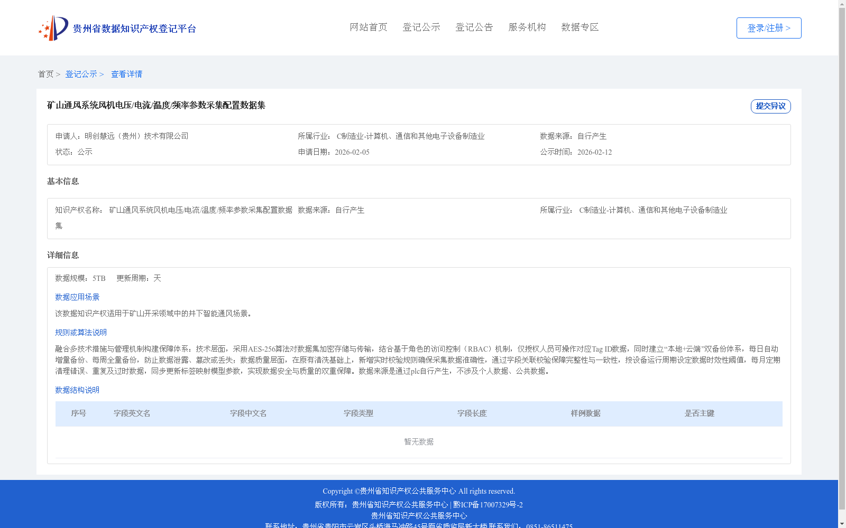The width and height of the screenshot is (846, 528).
Task: Click the 所属行业 value in the 基本信息 card
Action: (653, 210)
